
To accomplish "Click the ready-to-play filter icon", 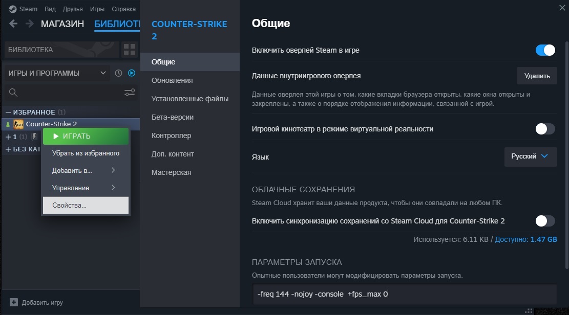I will (132, 73).
